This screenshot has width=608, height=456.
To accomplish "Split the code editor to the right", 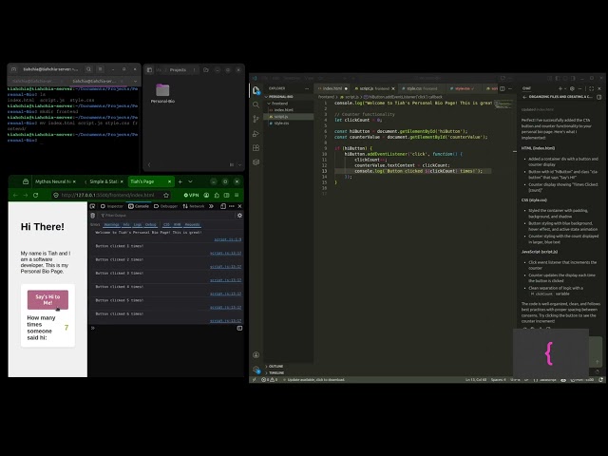I will click(x=503, y=88).
